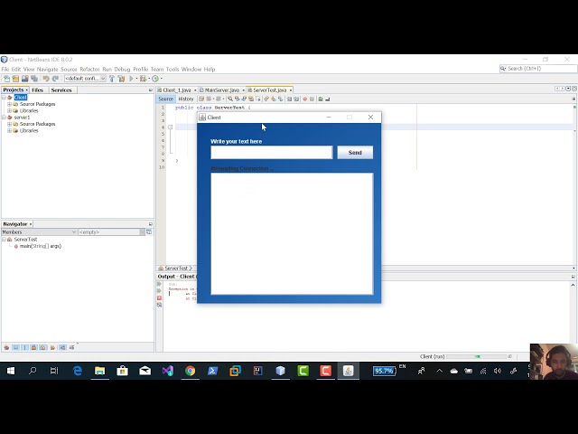Viewport: 578px width, 434px height.
Task: Collapse the Client project node
Action: (4, 98)
